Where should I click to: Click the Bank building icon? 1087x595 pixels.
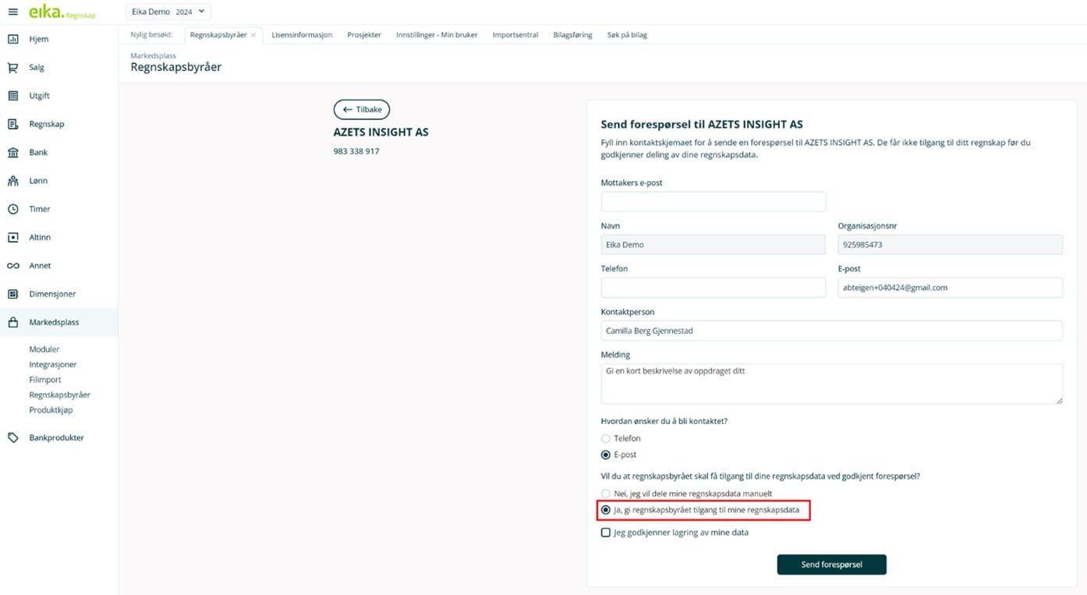click(x=13, y=153)
